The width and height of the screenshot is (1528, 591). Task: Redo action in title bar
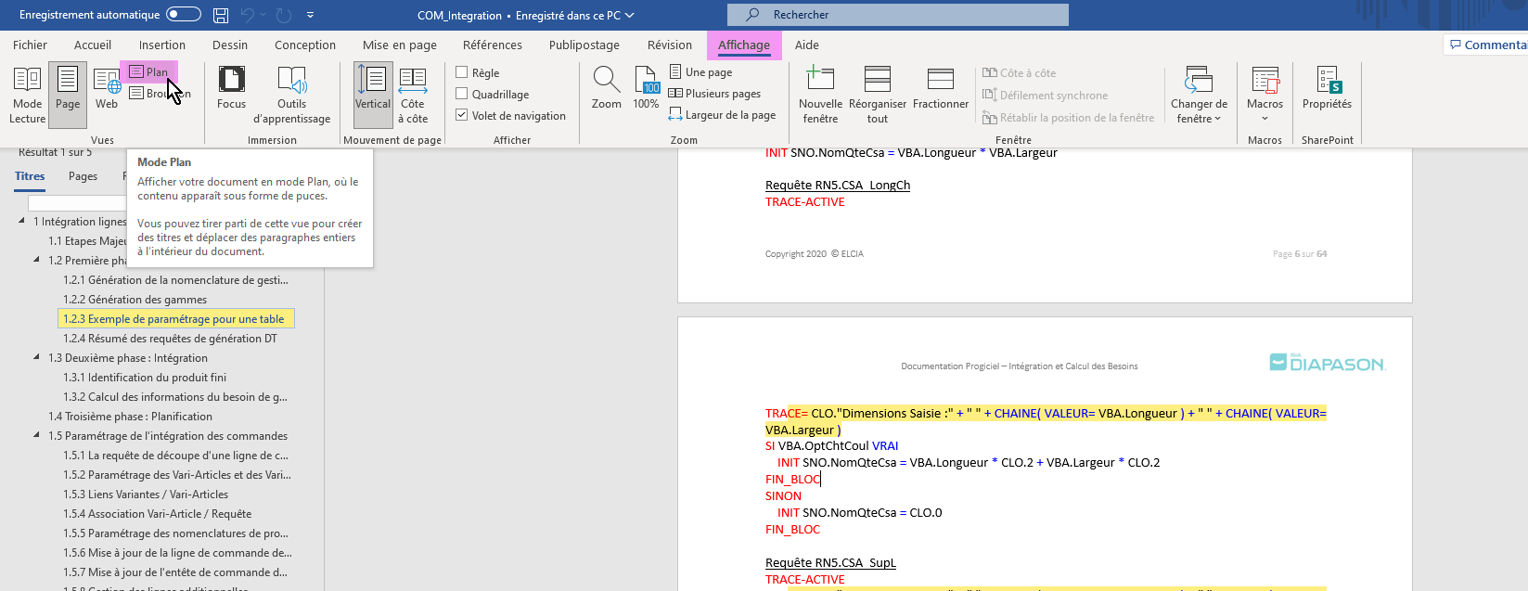tap(284, 15)
